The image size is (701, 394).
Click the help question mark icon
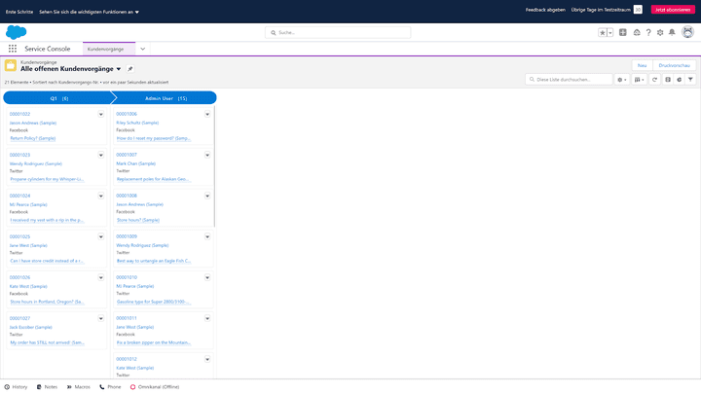point(648,32)
